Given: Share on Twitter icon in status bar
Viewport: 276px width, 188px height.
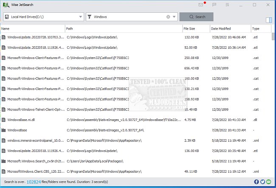Looking at the screenshot, I should (262, 182).
